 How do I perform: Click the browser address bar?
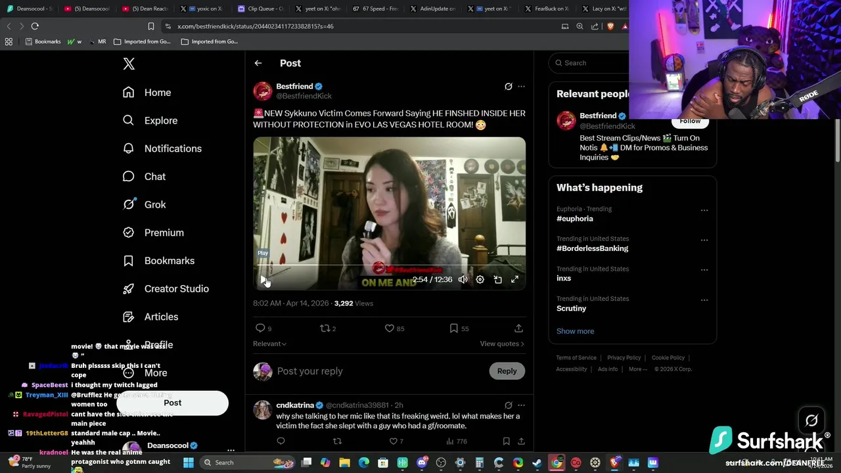pos(361,26)
